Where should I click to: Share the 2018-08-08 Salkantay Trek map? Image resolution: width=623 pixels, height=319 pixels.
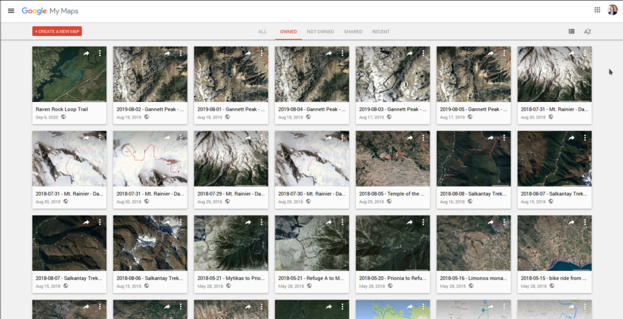click(x=491, y=138)
